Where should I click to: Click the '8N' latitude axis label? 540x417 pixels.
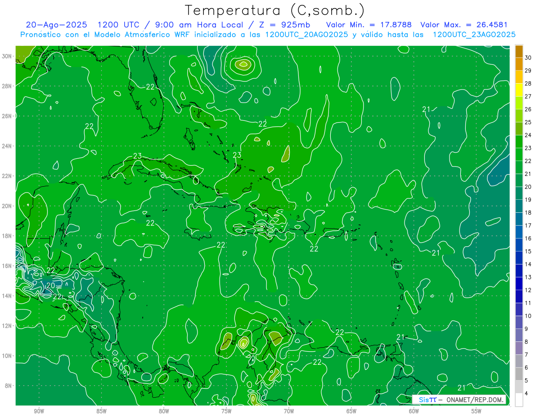pyautogui.click(x=9, y=386)
